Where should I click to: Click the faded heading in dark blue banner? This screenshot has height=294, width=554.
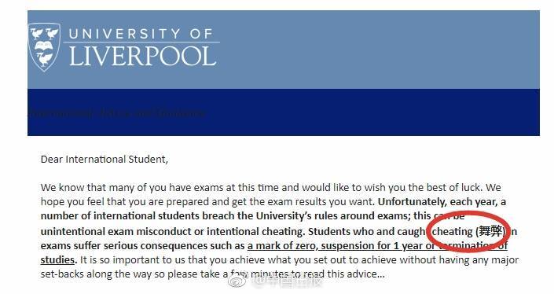click(x=116, y=113)
